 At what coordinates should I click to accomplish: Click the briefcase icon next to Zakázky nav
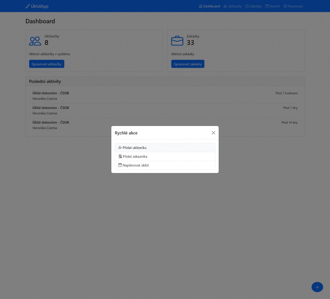[x=247, y=6]
